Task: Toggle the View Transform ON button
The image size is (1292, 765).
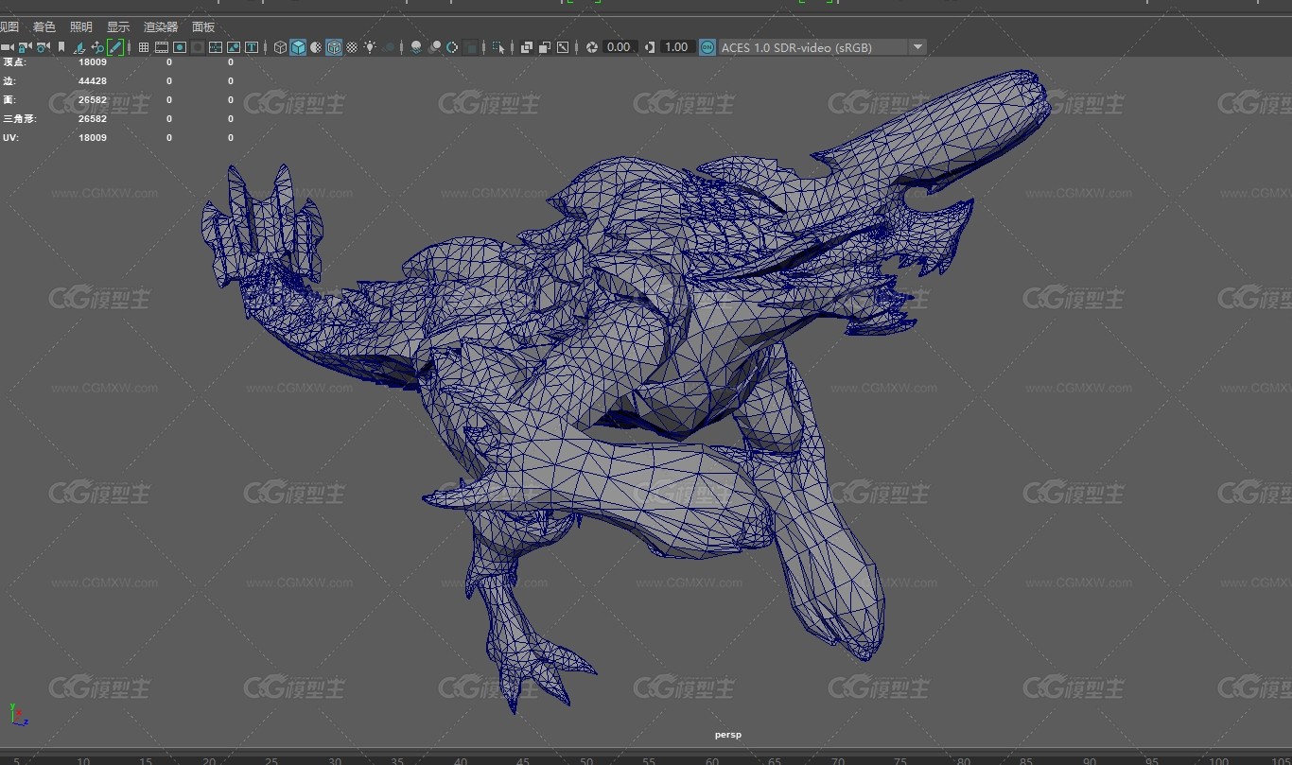Action: pos(707,47)
